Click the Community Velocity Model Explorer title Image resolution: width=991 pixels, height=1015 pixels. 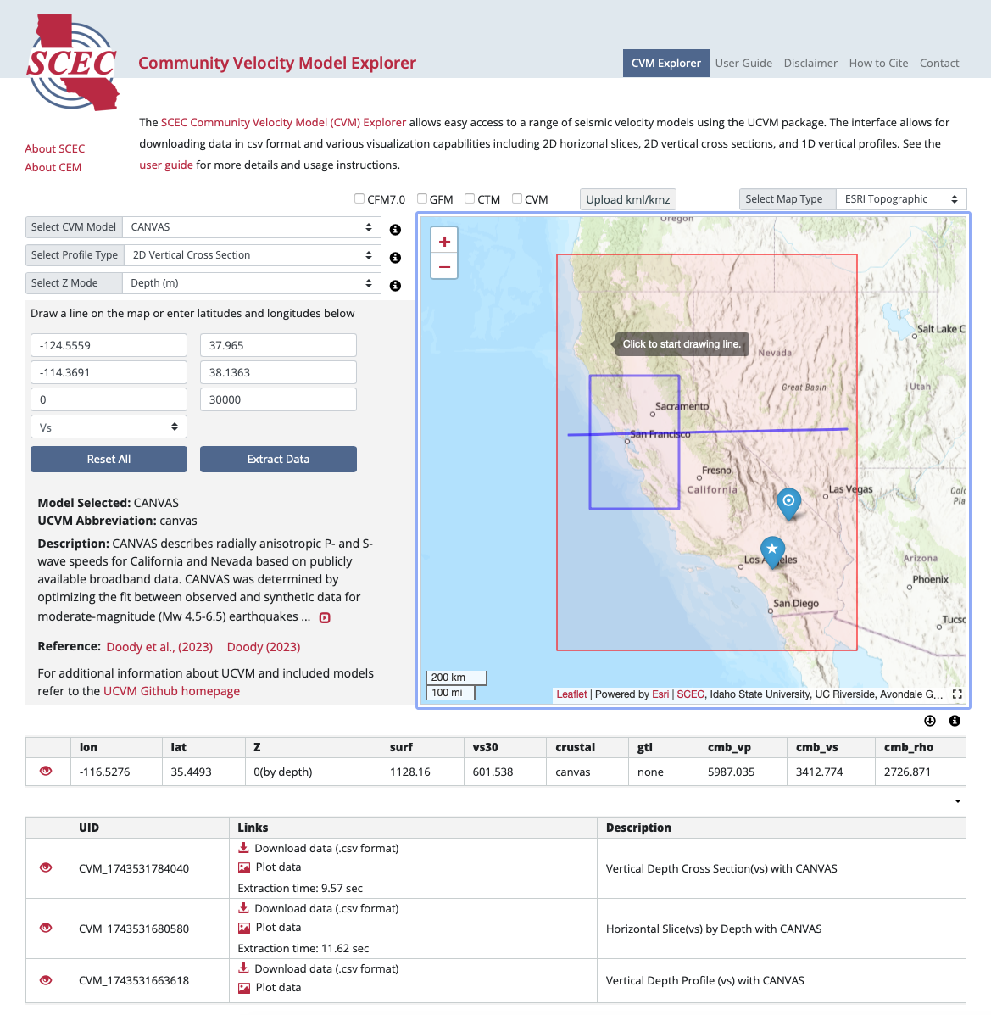[277, 63]
